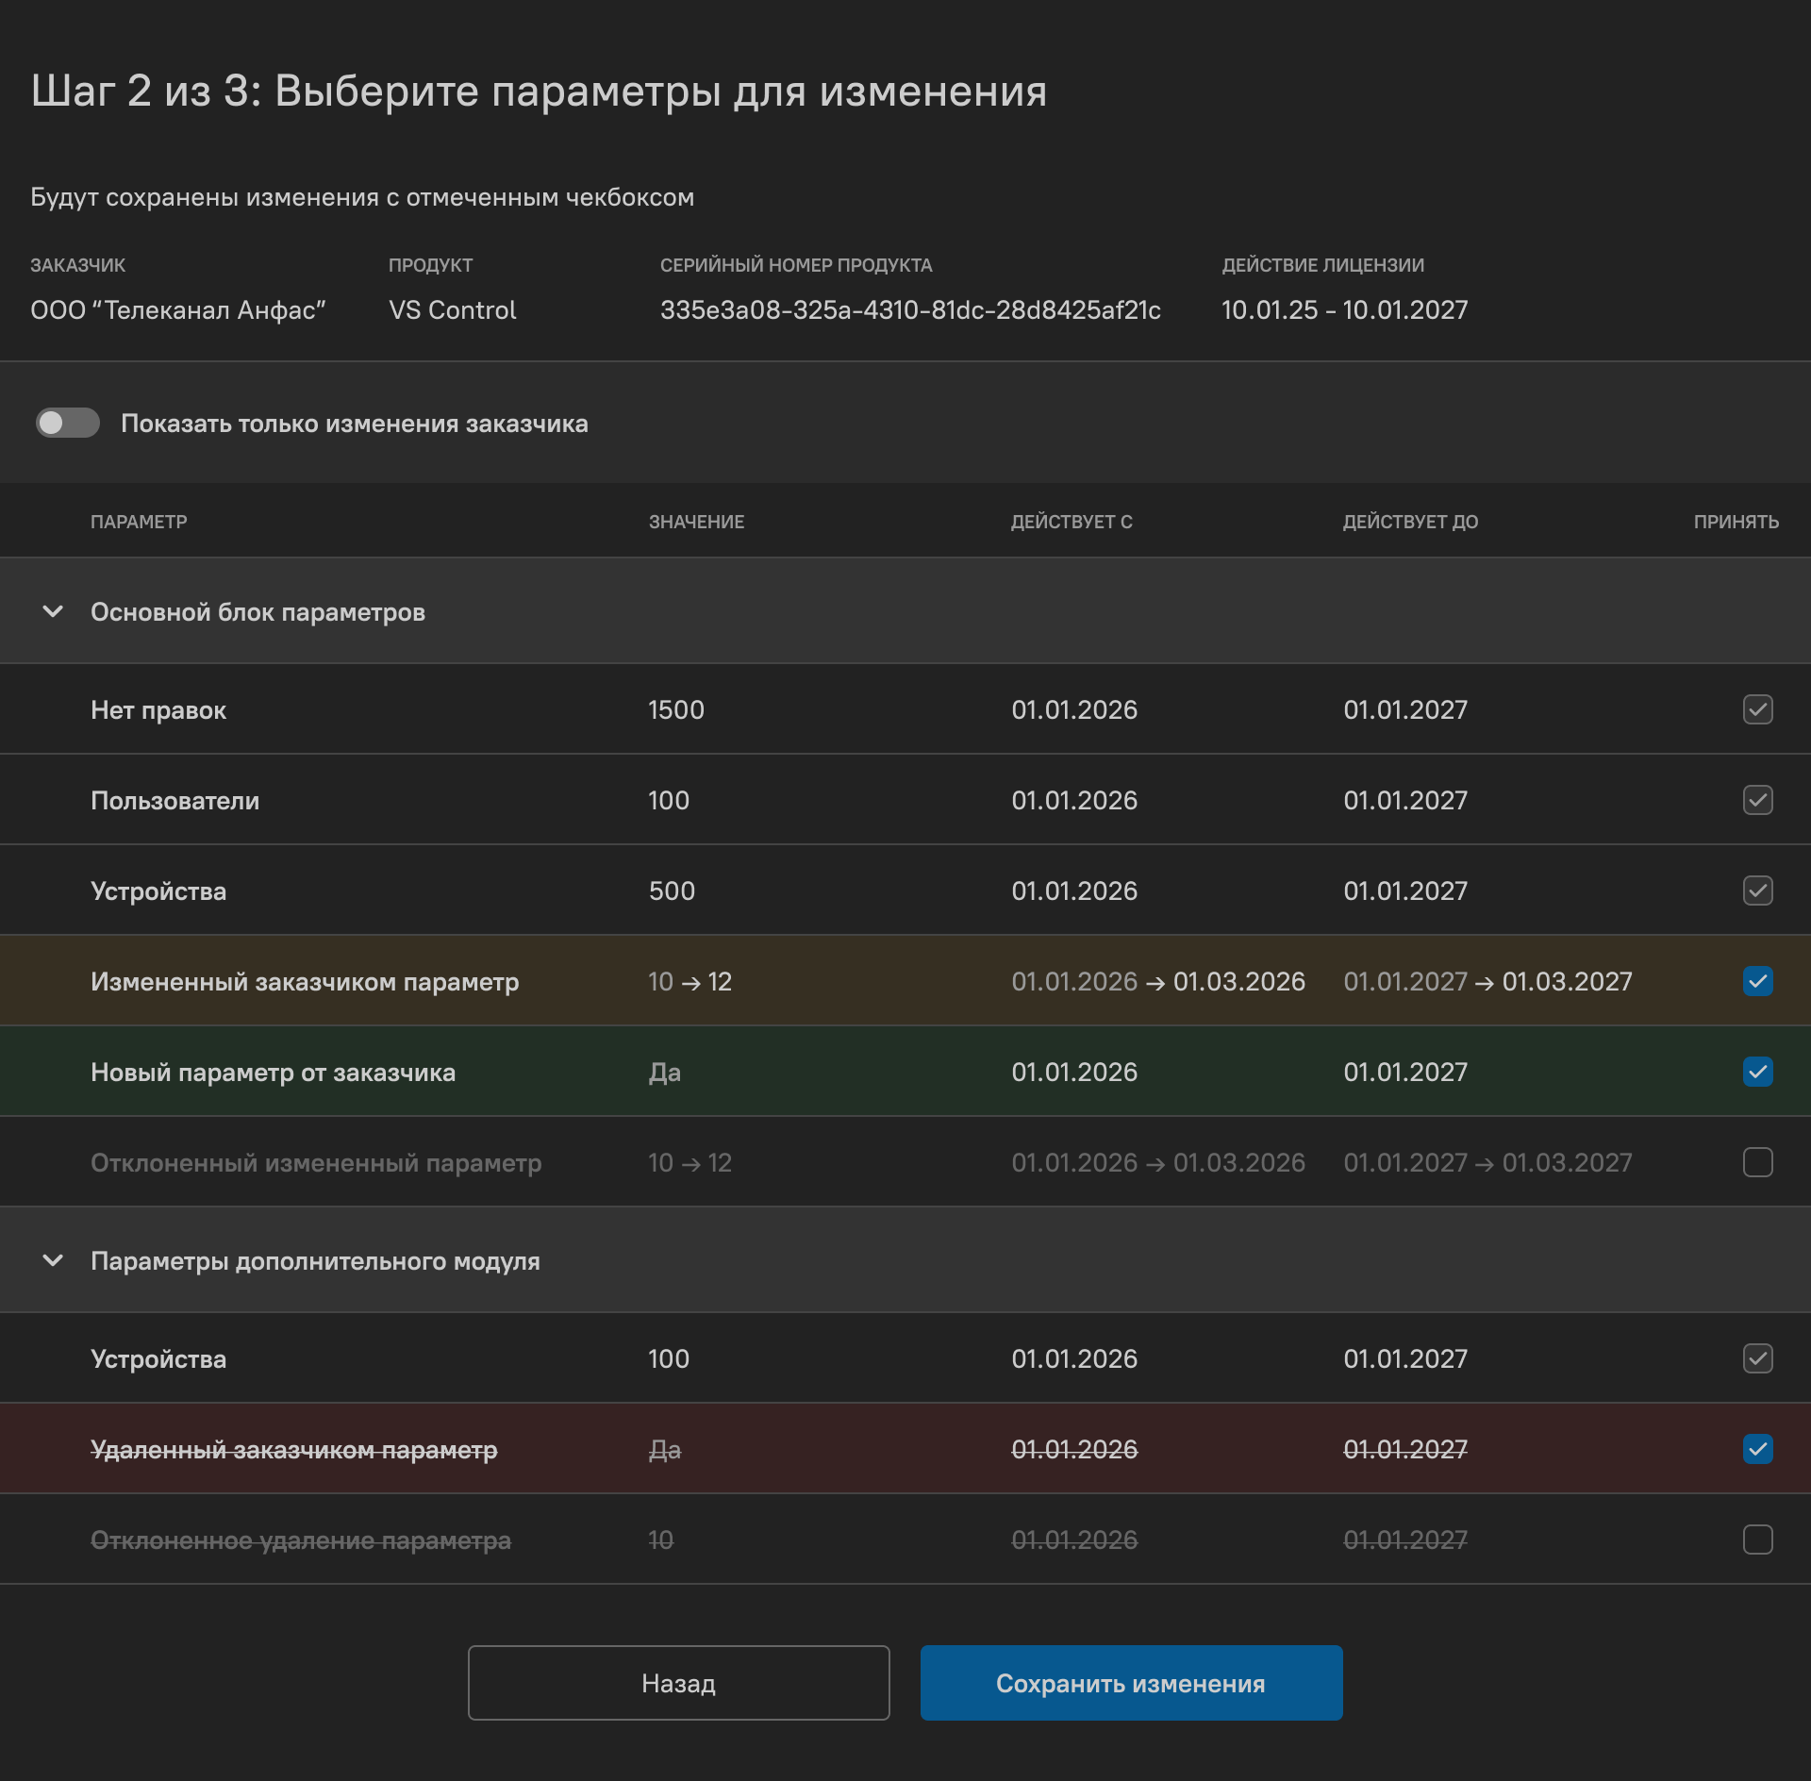Click '01.01.2027 → 01.03.2027' in the changed parameter row

pyautogui.click(x=1487, y=981)
